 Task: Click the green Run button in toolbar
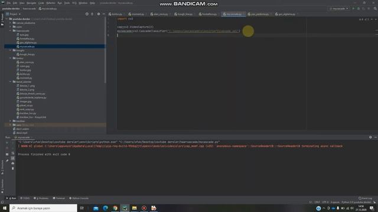click(x=353, y=9)
